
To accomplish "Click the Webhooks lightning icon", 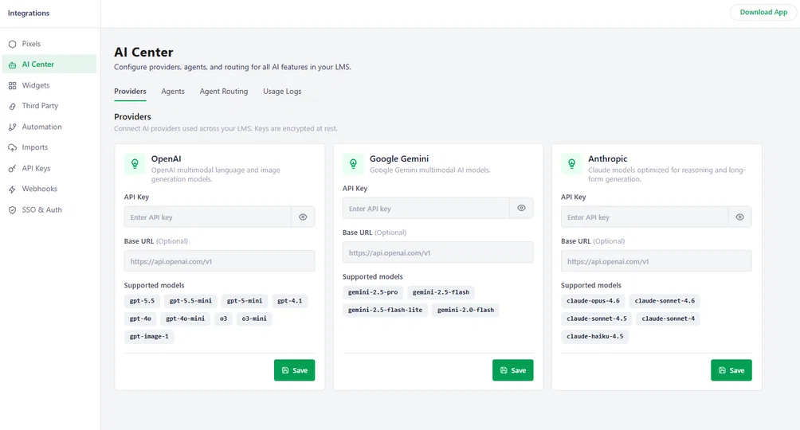I will click(12, 190).
